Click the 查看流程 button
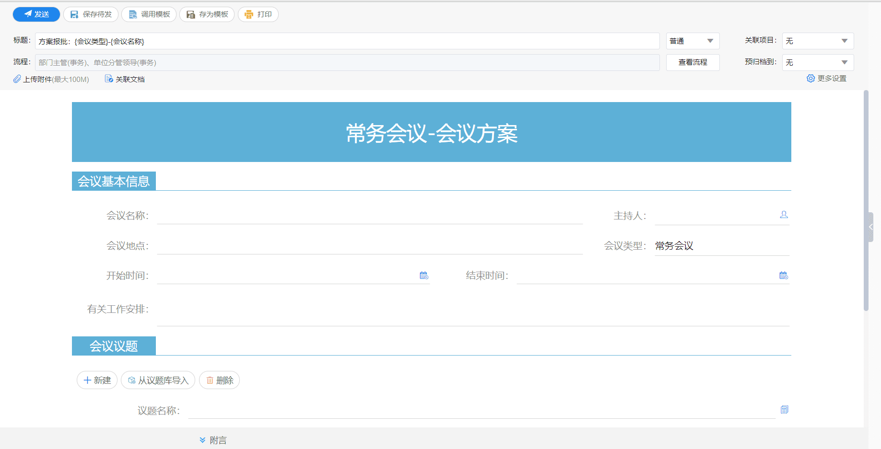This screenshot has width=881, height=449. point(693,62)
